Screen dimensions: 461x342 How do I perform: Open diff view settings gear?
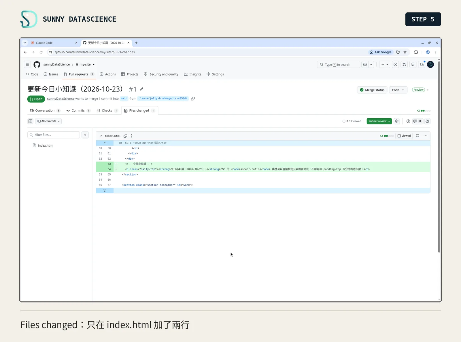tap(397, 121)
